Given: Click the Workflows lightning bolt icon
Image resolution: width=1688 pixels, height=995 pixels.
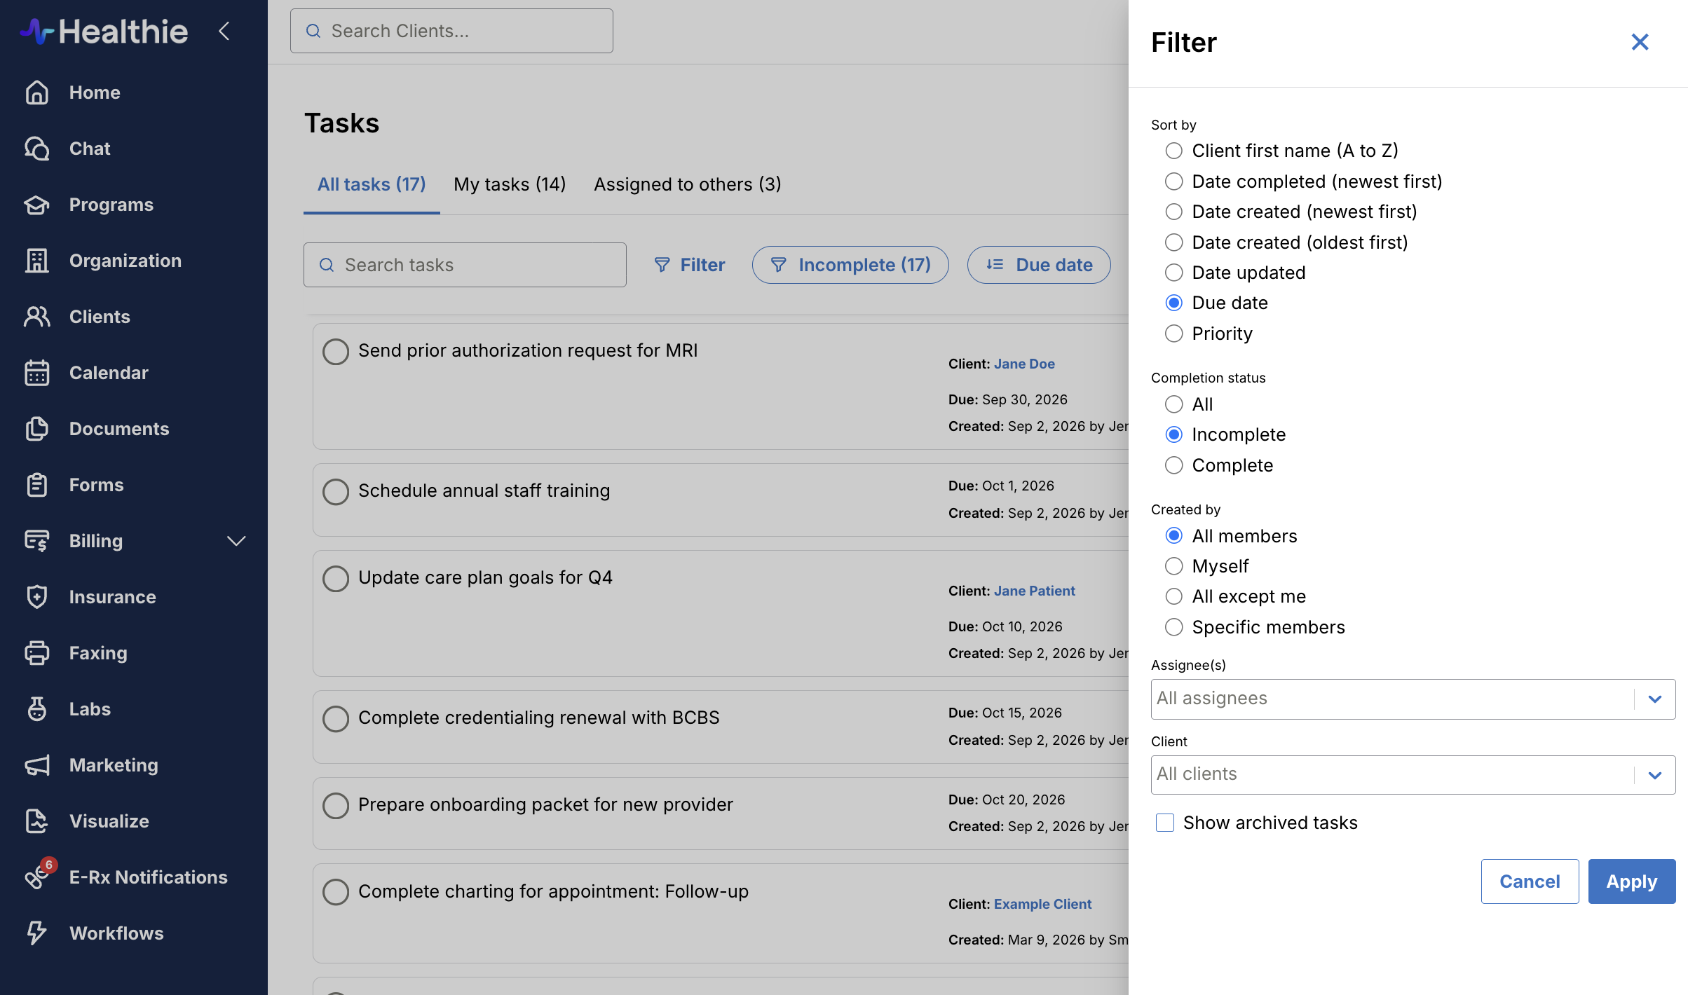Looking at the screenshot, I should pos(36,933).
